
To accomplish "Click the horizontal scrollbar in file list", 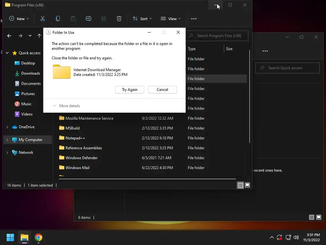I will tap(147, 179).
